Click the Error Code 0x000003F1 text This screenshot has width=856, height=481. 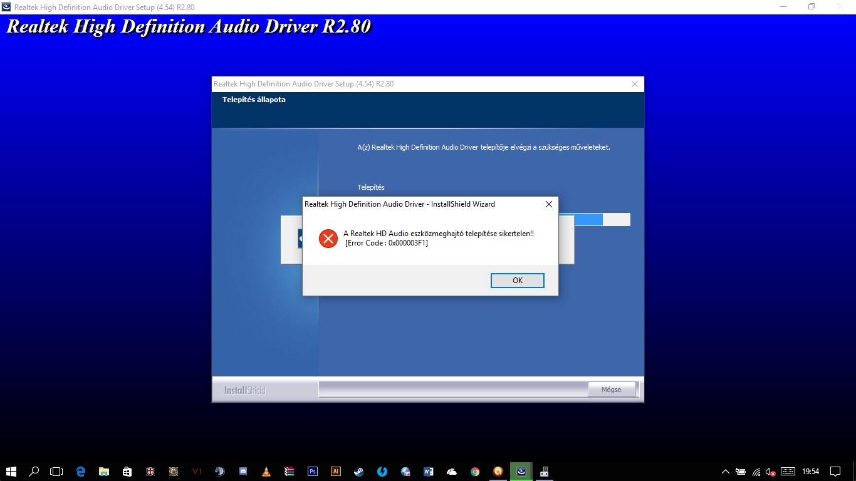(x=387, y=243)
